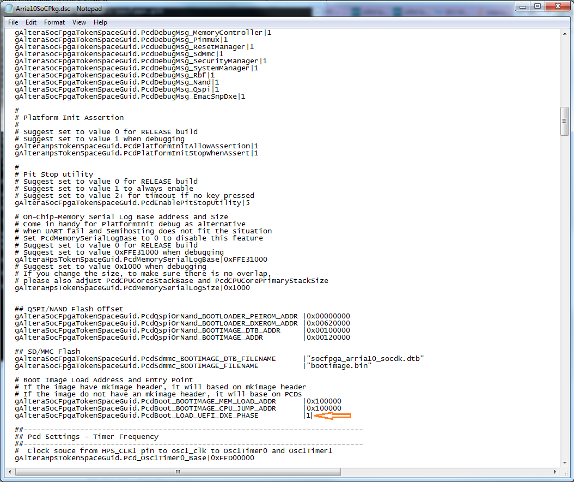Click the PcdDebugMsg_MemoryController line
574x482 pixels.
143,33
